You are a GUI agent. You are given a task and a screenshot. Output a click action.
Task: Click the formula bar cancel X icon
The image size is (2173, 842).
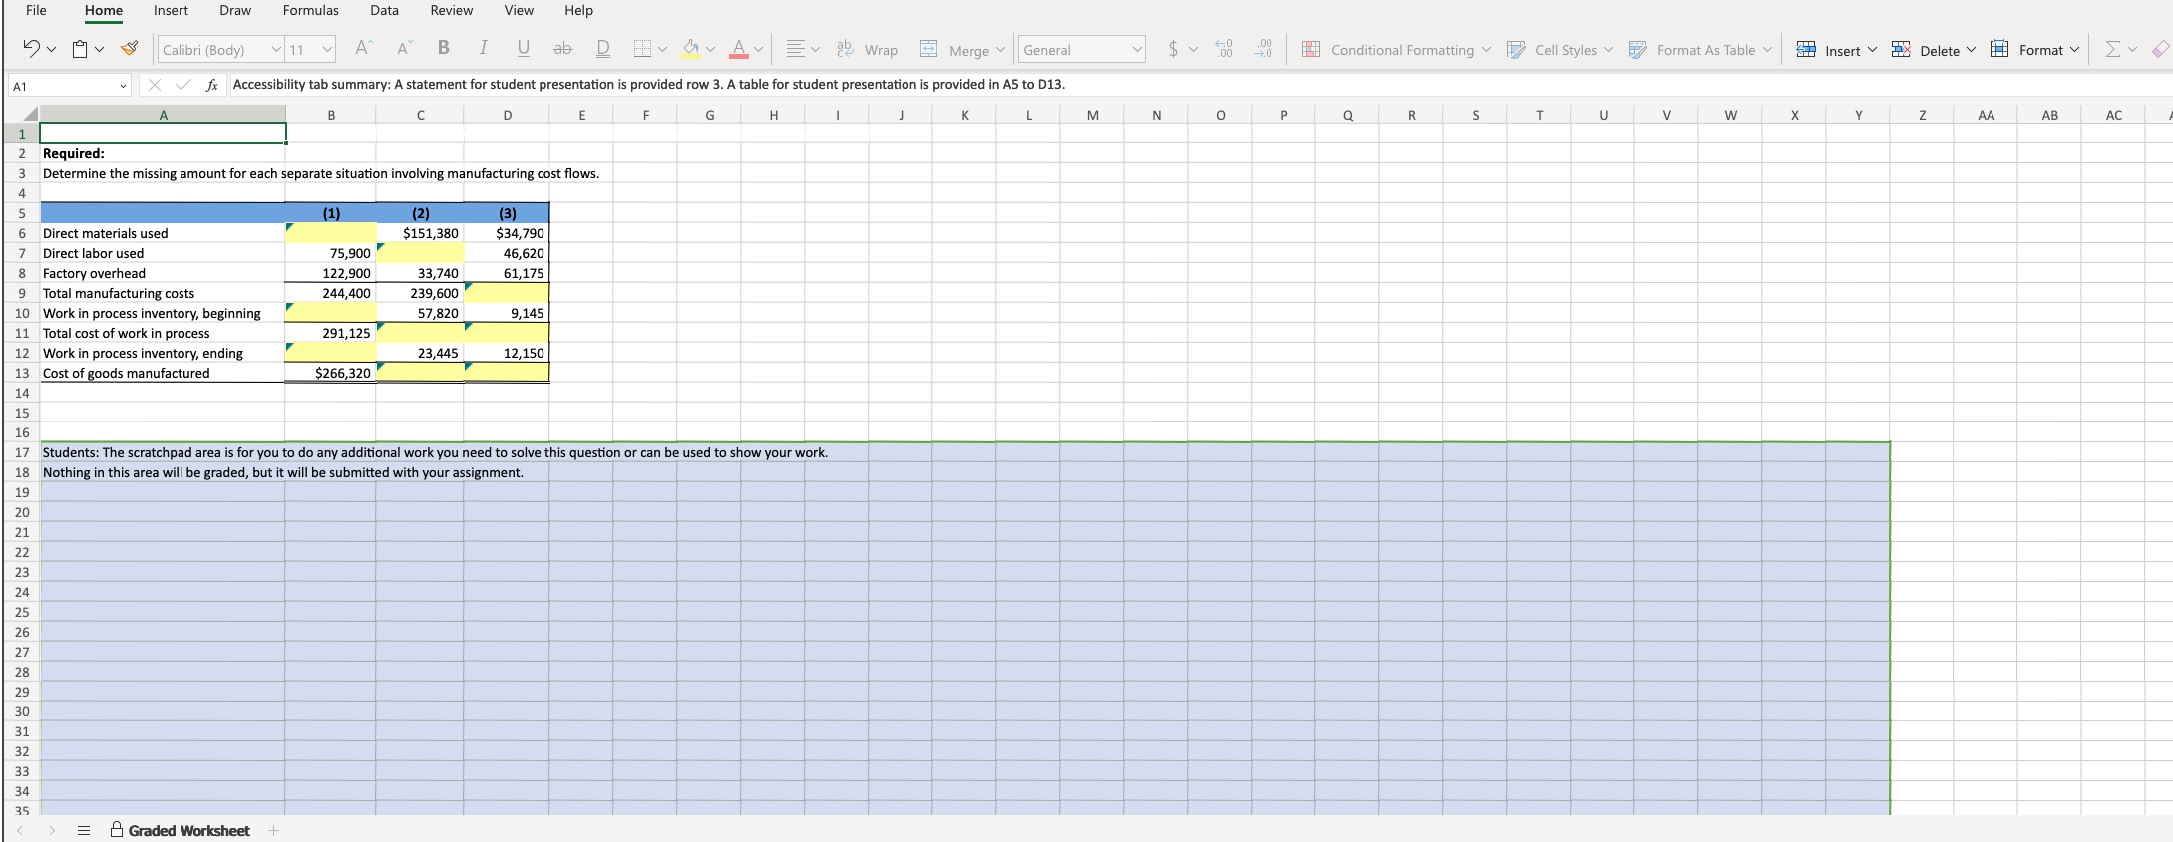(155, 85)
